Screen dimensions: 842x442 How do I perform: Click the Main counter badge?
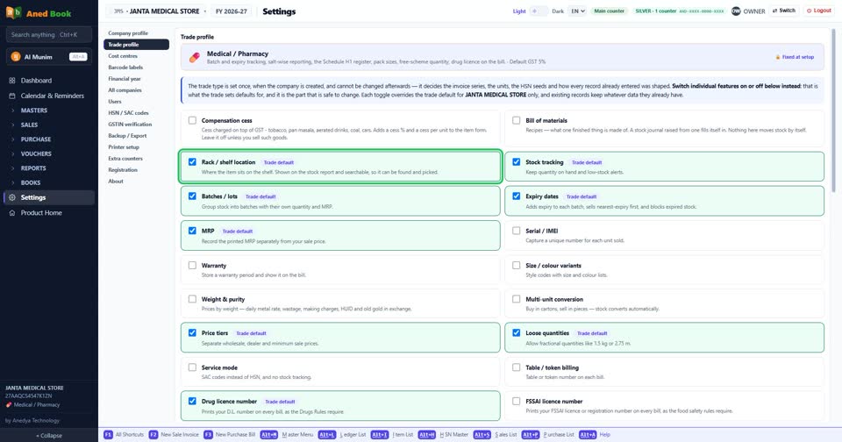pos(609,11)
